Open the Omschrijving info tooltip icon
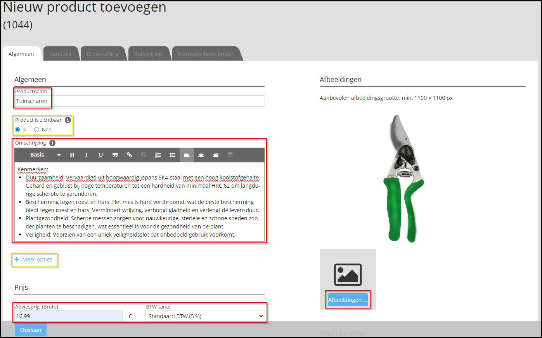 click(52, 143)
